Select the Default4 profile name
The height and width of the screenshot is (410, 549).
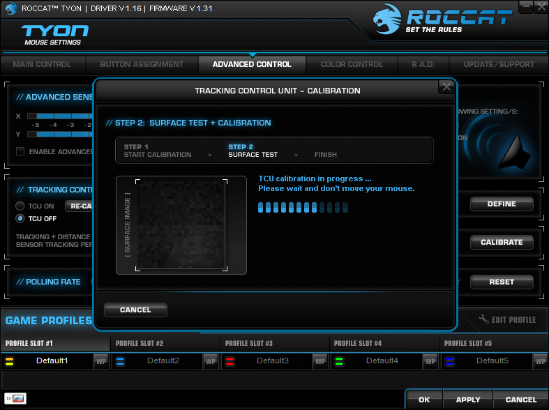click(x=382, y=360)
